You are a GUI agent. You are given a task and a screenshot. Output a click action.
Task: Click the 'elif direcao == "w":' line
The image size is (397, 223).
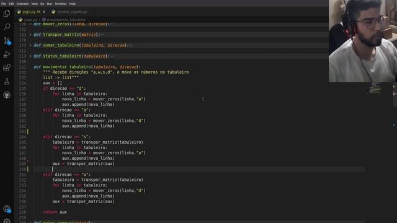point(67,175)
